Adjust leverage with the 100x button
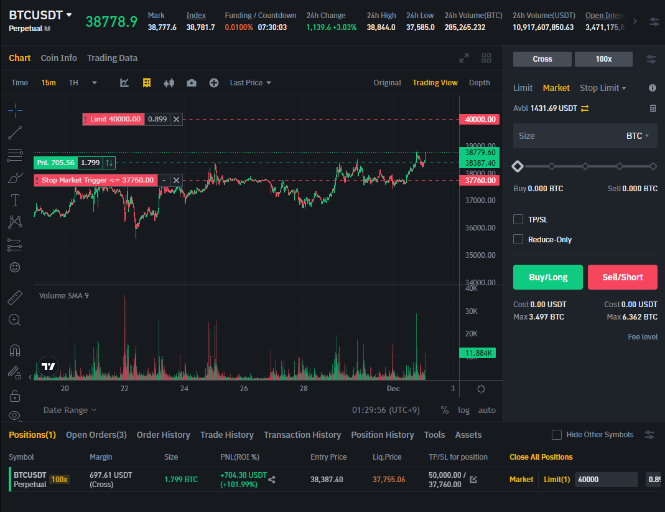 pyautogui.click(x=603, y=59)
